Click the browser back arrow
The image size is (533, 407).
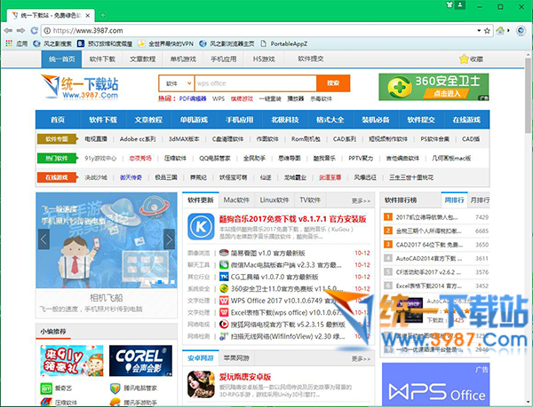(x=8, y=30)
